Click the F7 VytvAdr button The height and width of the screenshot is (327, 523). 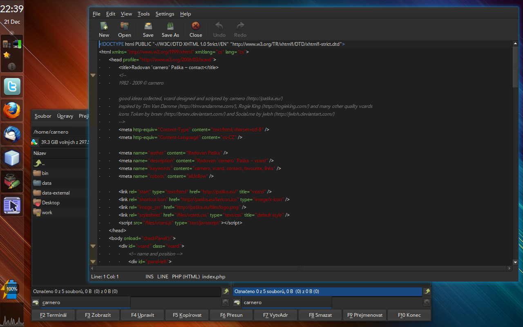[x=276, y=315]
